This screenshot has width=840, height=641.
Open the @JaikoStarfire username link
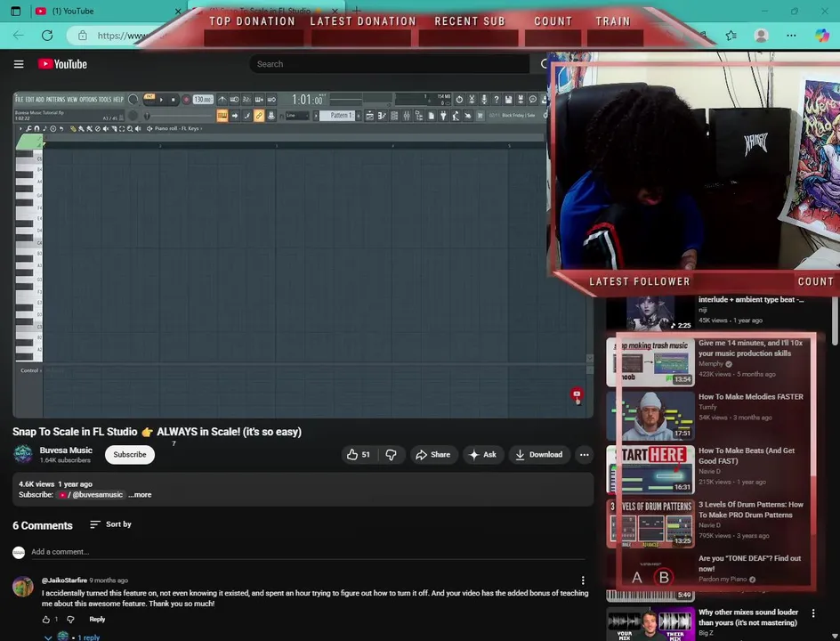[x=64, y=580]
